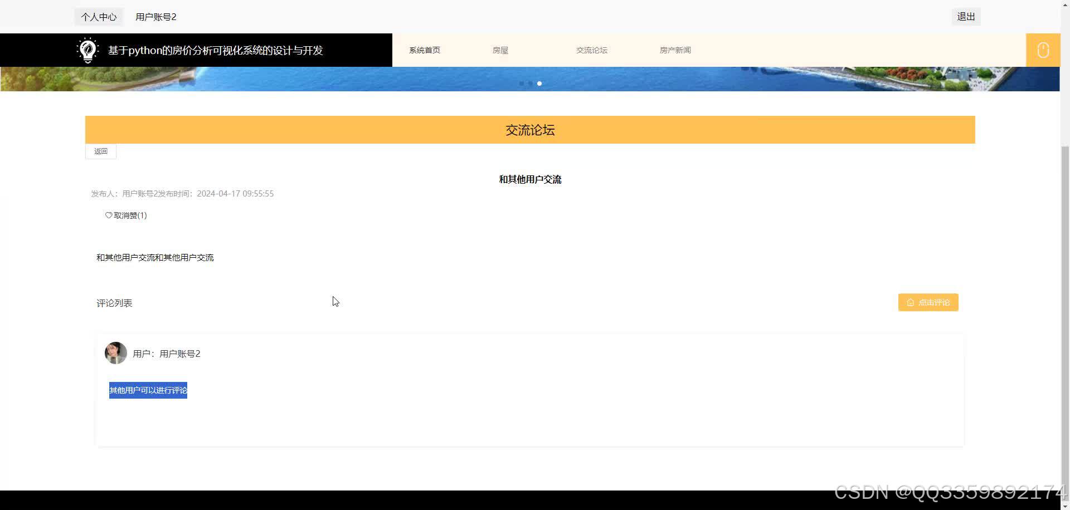Click the scrollbar up arrow
1070x510 pixels.
(x=1065, y=4)
